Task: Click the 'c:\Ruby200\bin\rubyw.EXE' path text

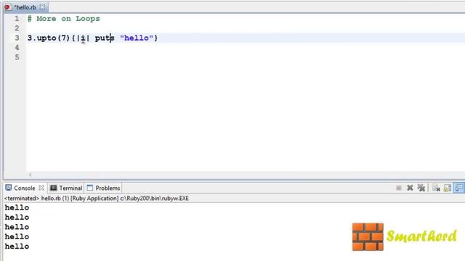Action: pyautogui.click(x=154, y=198)
